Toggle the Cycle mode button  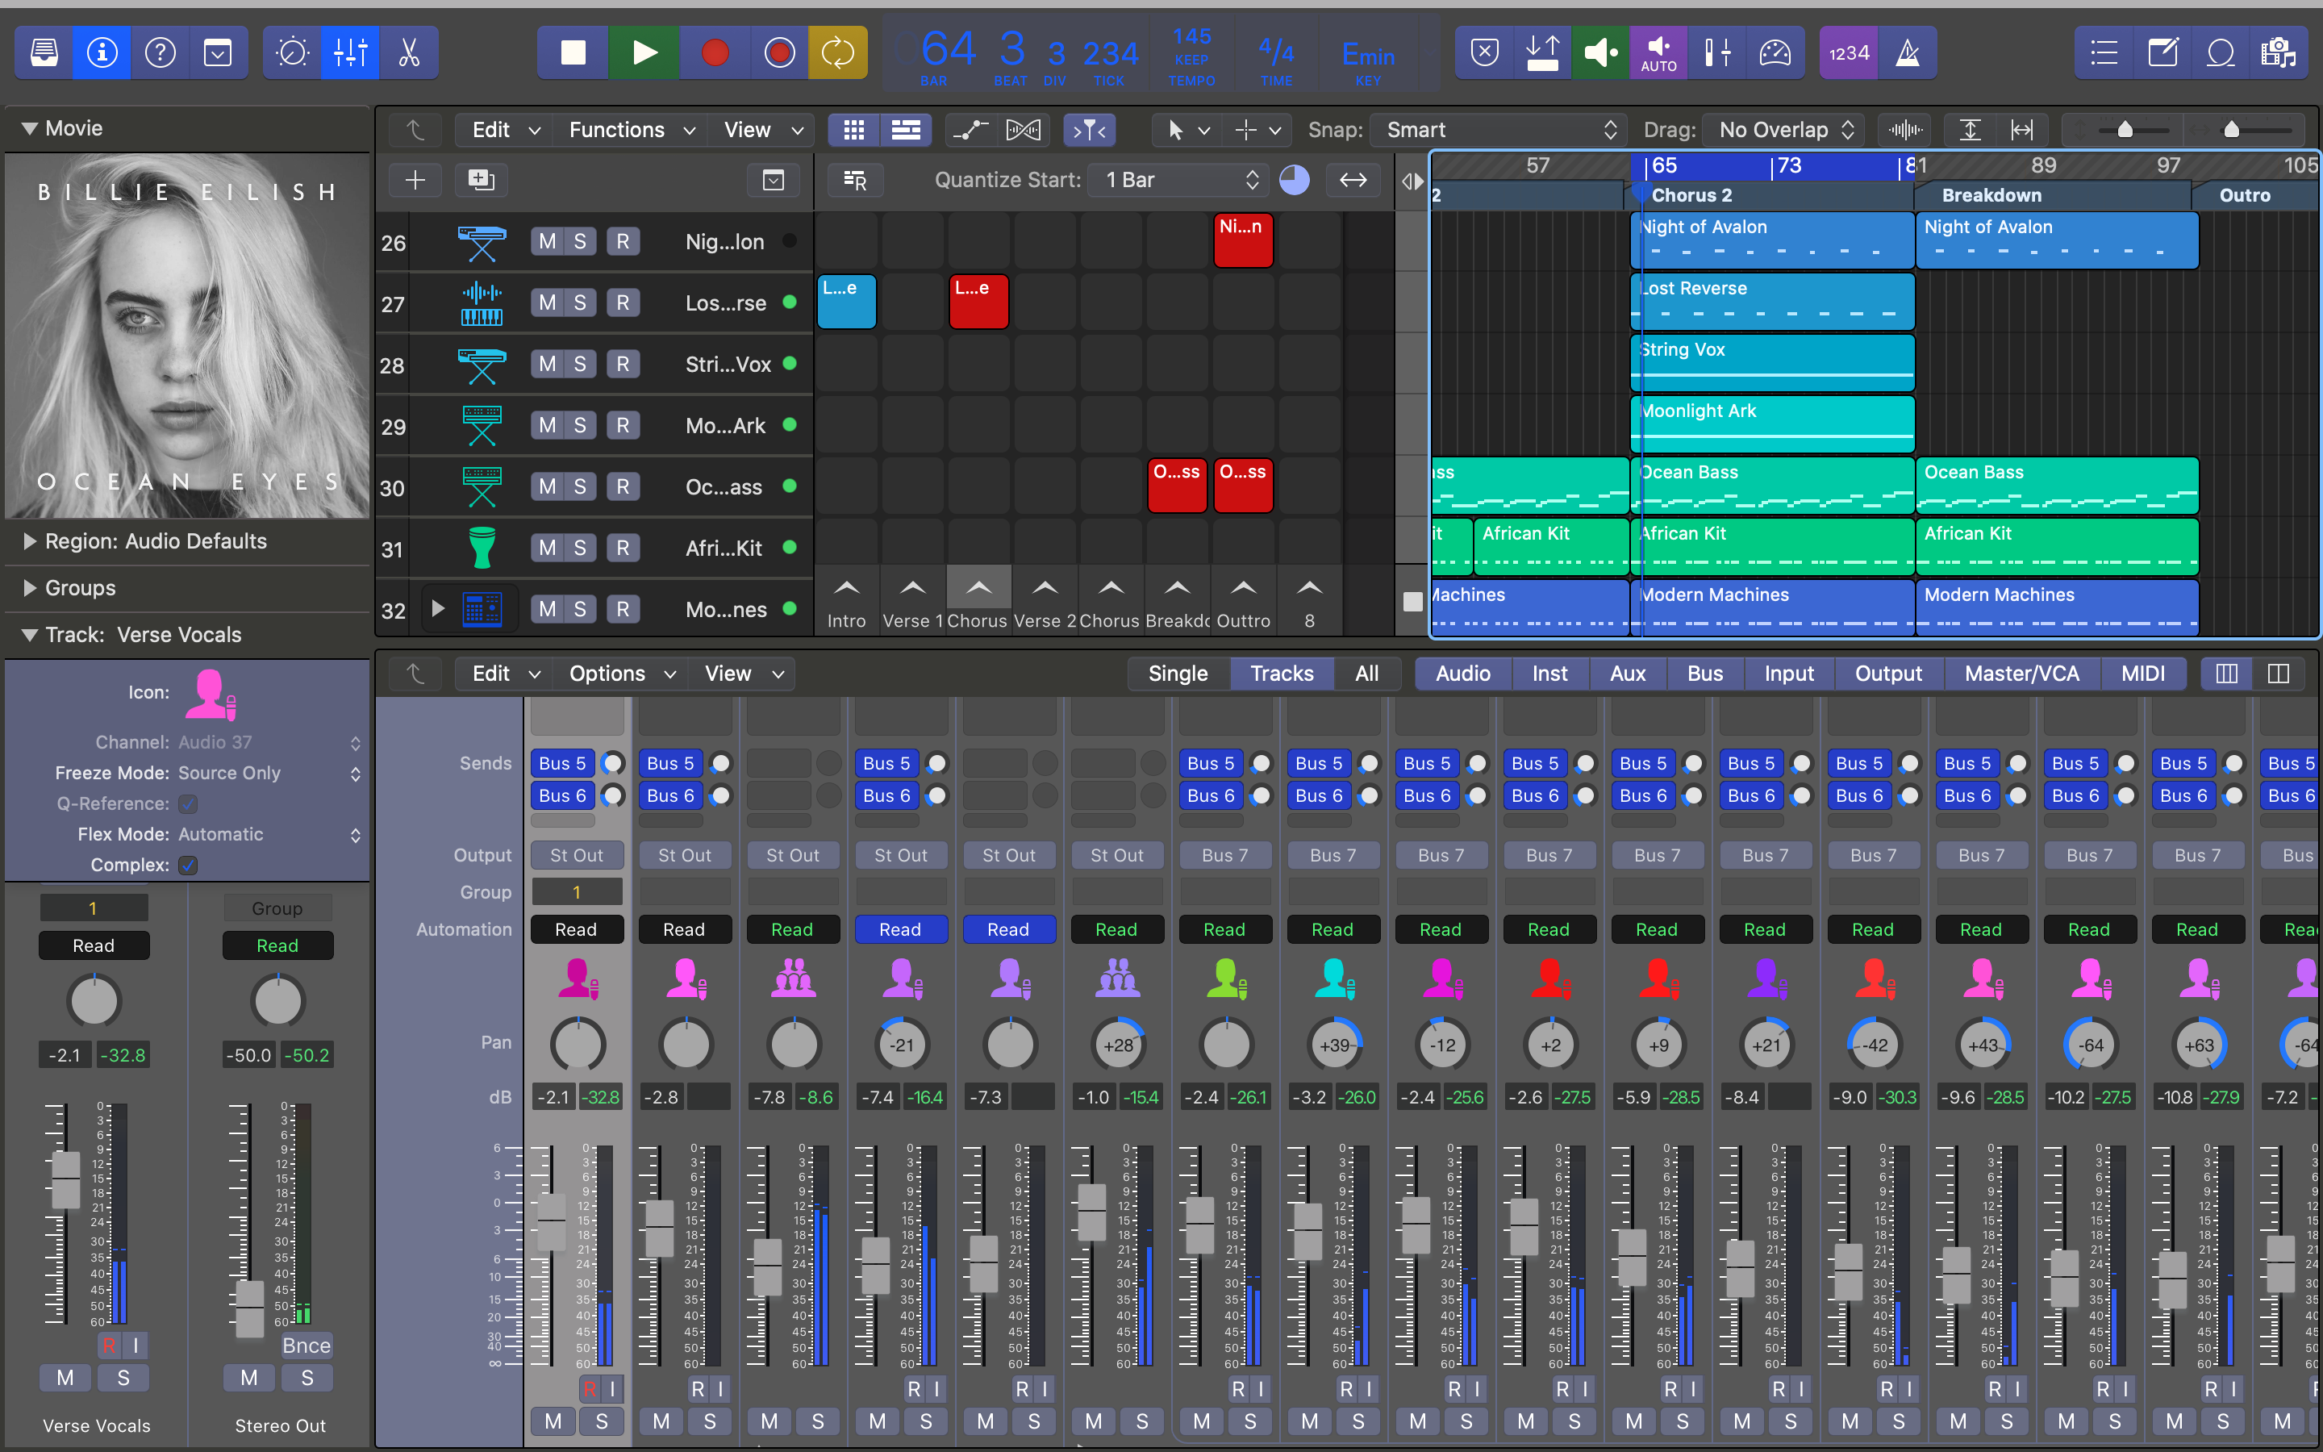(837, 52)
